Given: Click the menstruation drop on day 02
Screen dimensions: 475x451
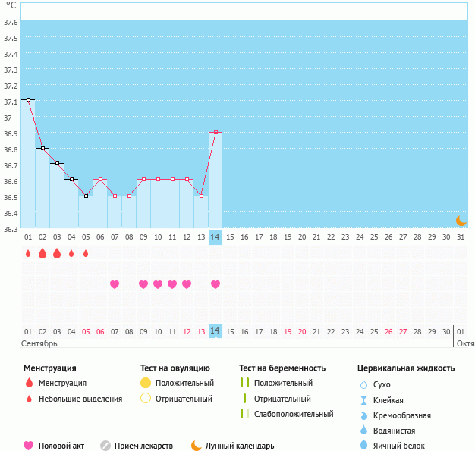Looking at the screenshot, I should click(42, 253).
